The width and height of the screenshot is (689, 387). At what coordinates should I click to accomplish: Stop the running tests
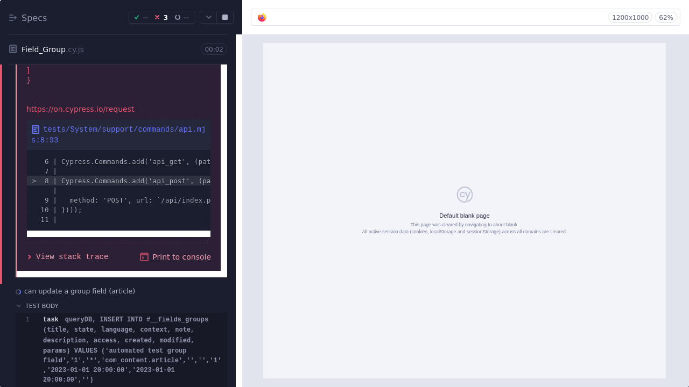(225, 17)
